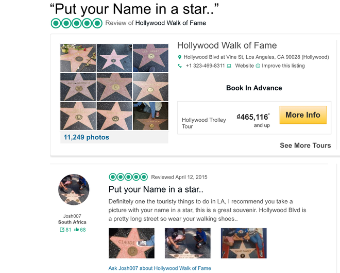340x273 pixels.
Task: Click the map pin icon beside address
Action: tap(180, 57)
